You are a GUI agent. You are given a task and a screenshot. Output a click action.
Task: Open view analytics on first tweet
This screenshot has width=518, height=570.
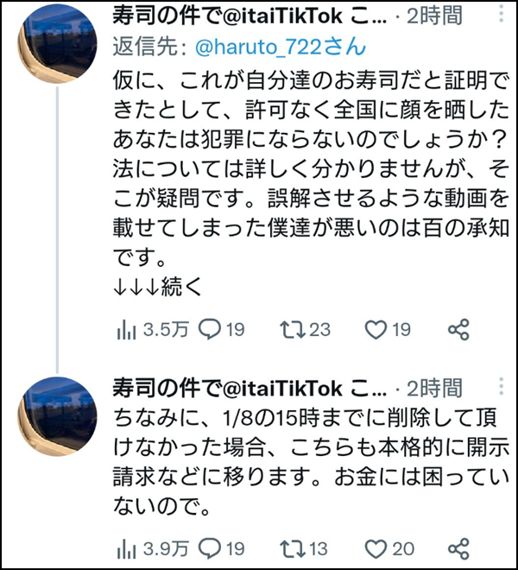[124, 329]
